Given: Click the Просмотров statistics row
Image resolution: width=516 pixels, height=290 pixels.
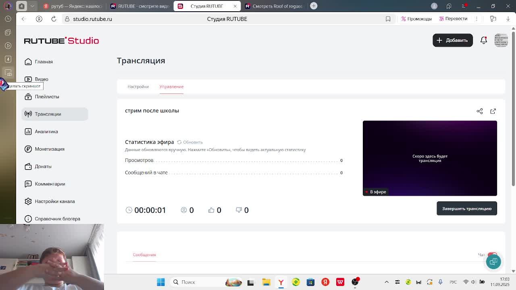Looking at the screenshot, I should tap(234, 160).
